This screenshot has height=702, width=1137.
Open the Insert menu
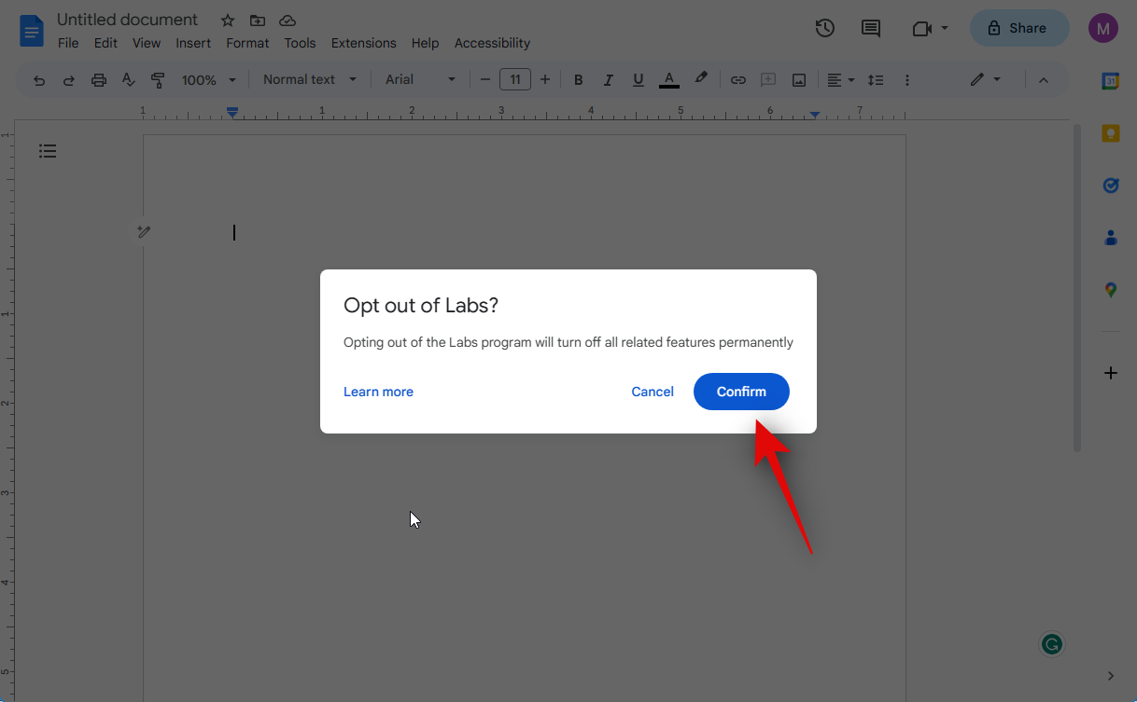coord(193,43)
